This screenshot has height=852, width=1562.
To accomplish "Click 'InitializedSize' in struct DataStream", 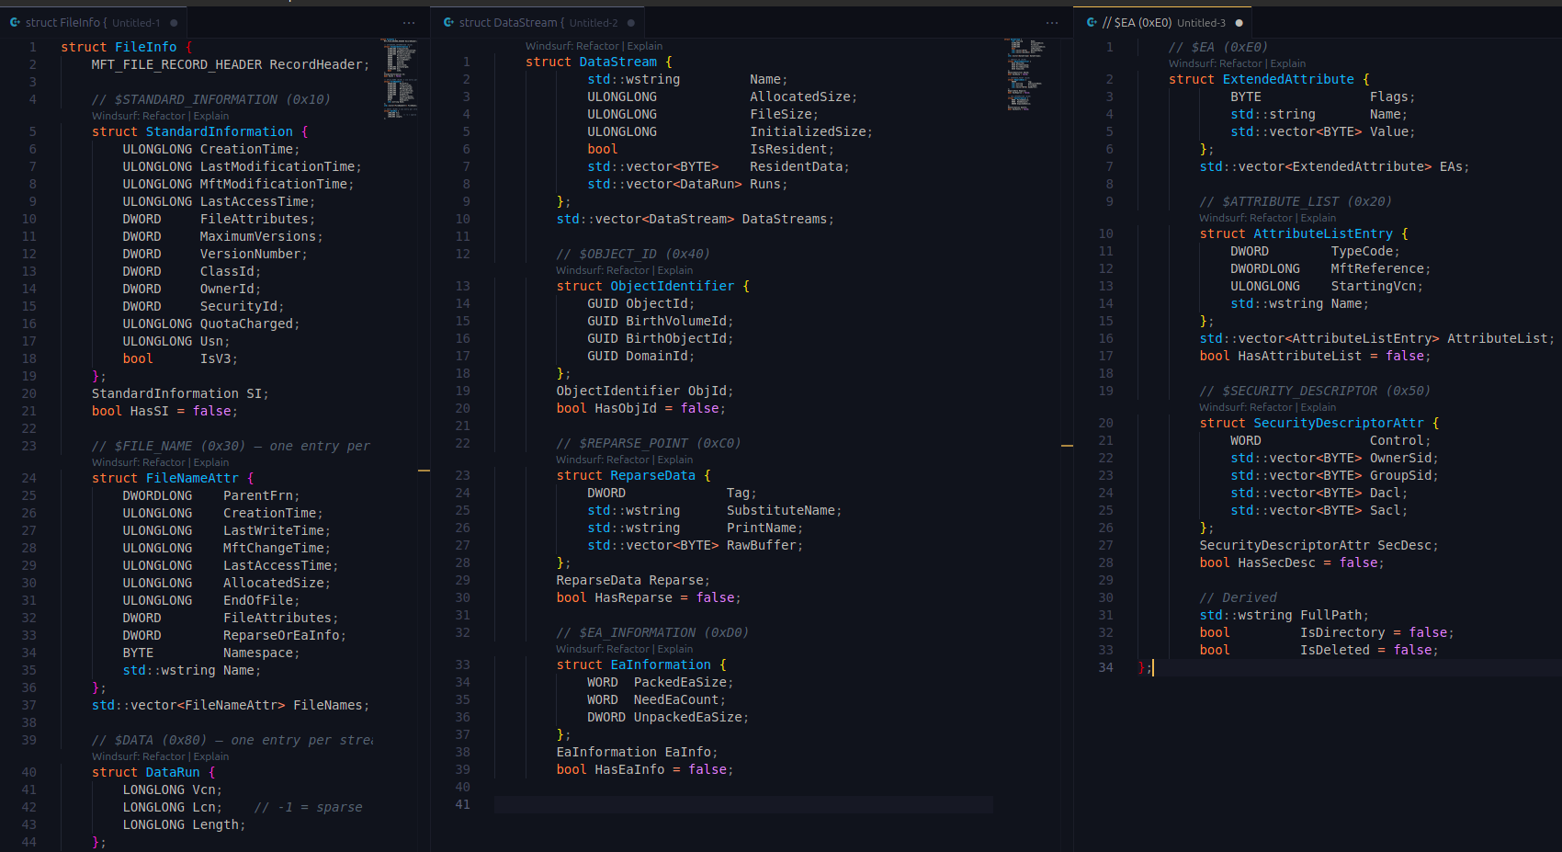I will (x=808, y=131).
